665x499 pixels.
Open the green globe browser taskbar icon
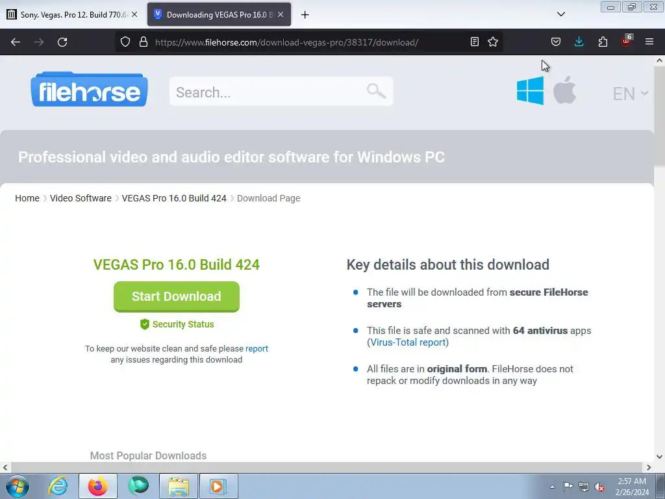[x=138, y=486]
